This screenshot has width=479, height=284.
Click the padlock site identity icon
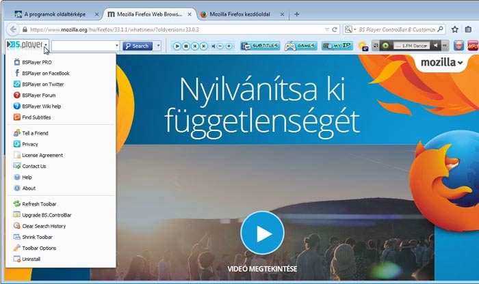pyautogui.click(x=25, y=29)
